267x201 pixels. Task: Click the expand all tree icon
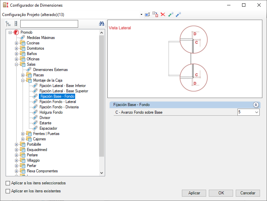[8, 24]
